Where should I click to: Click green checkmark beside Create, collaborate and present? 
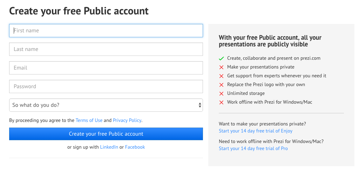tap(221, 58)
